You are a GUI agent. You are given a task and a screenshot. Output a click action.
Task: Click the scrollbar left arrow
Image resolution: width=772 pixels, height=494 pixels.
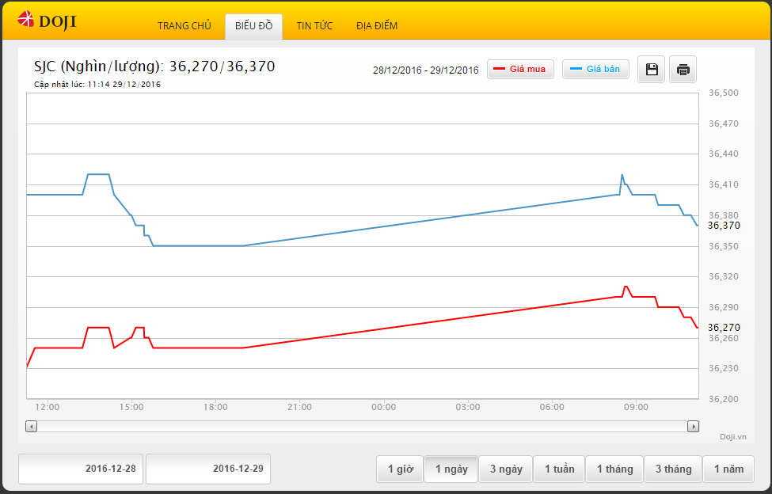(x=31, y=427)
